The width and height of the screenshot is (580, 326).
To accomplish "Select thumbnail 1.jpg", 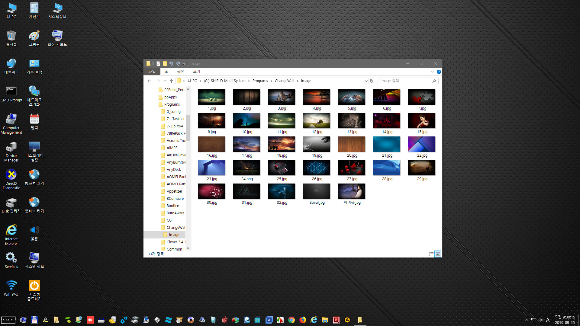I will [211, 100].
